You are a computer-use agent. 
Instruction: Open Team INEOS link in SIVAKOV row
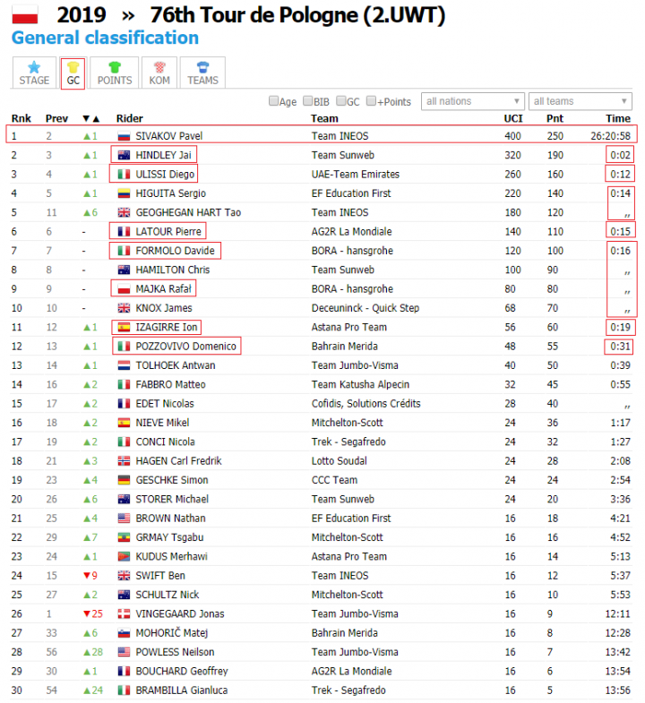pyautogui.click(x=340, y=136)
